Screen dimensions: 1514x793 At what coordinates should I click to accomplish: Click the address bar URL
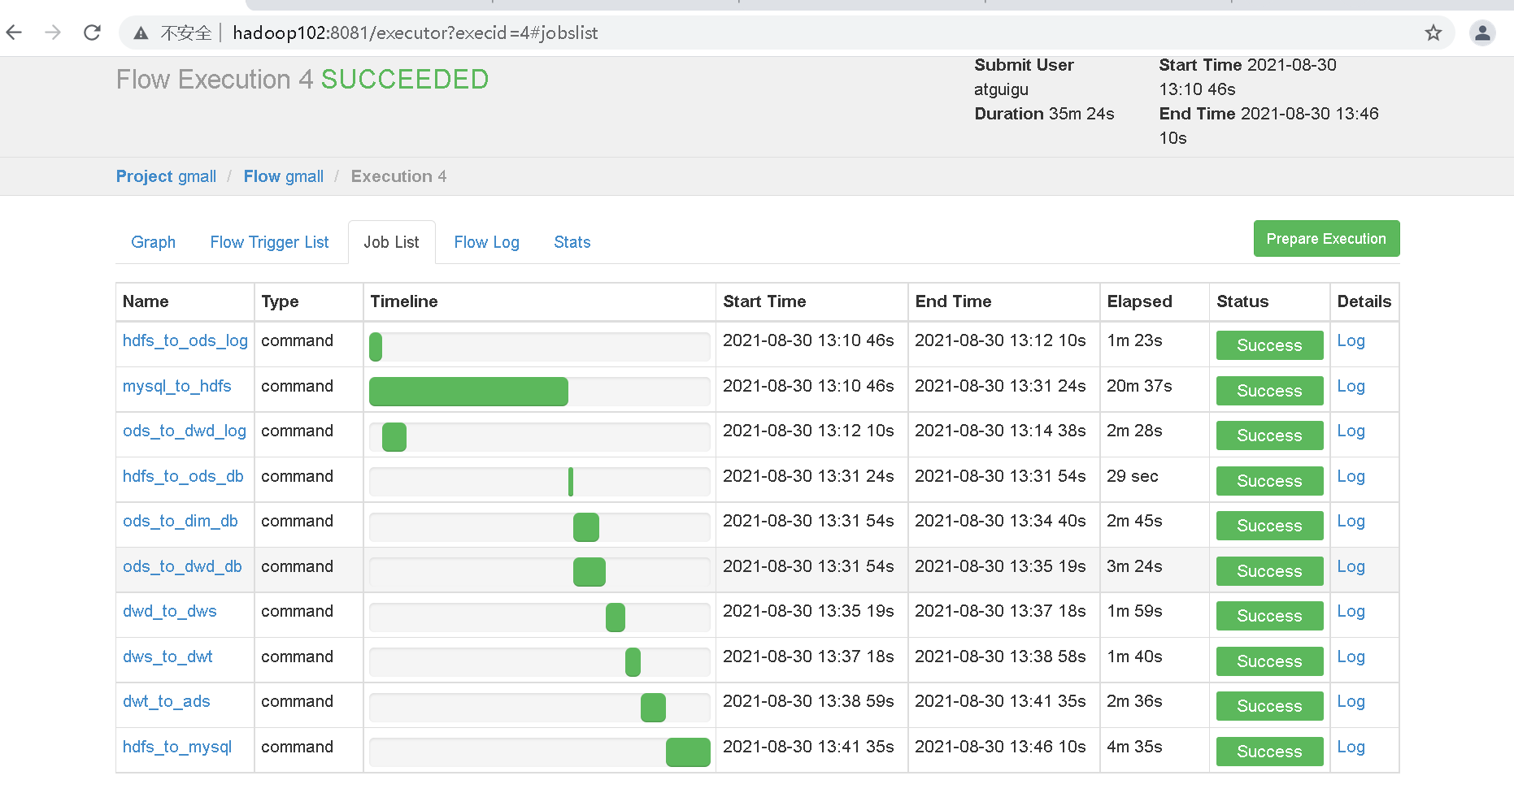(x=415, y=32)
